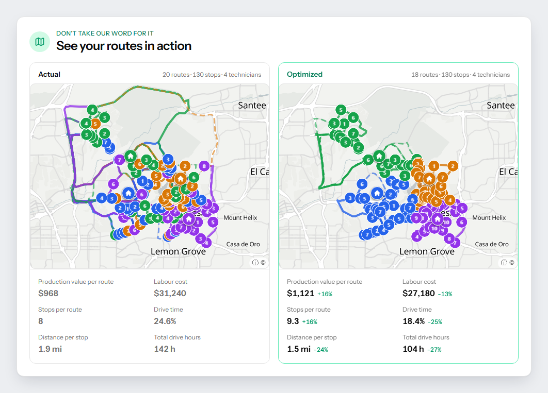Click the 142 h total drive hours
Viewport: 548px width, 393px height.
click(165, 349)
